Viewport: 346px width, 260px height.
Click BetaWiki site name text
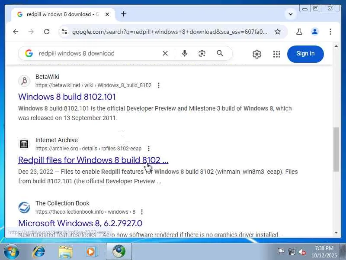click(47, 77)
